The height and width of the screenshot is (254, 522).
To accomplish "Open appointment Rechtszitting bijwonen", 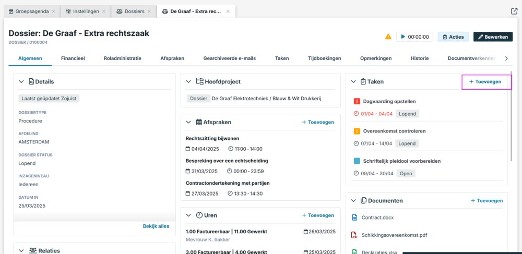I will tap(212, 138).
